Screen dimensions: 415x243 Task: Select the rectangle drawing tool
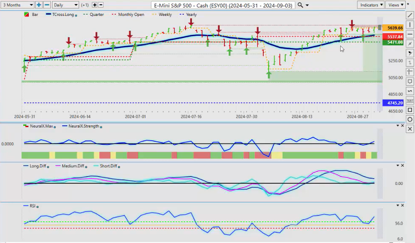point(410,110)
